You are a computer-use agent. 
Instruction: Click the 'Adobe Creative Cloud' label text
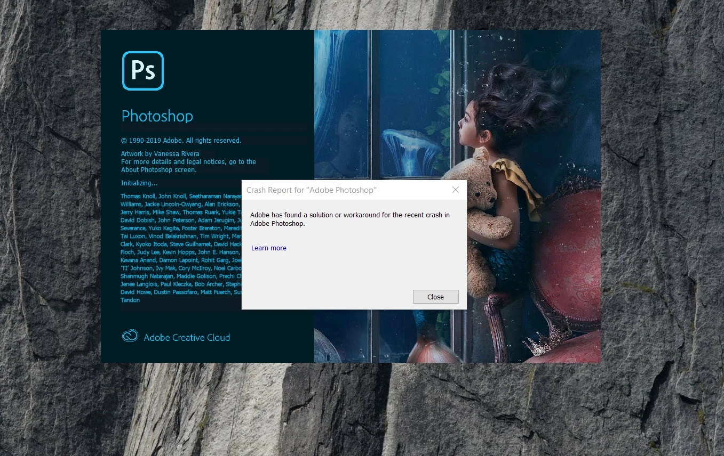click(187, 337)
